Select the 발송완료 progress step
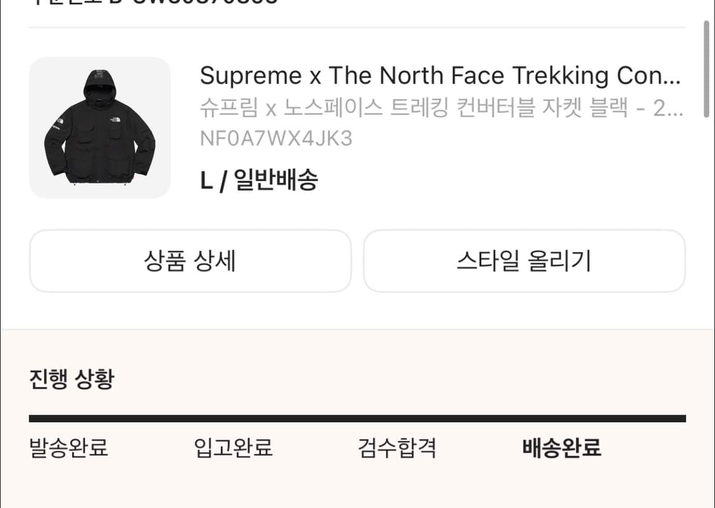Screen dimensions: 715x508 click(x=69, y=448)
